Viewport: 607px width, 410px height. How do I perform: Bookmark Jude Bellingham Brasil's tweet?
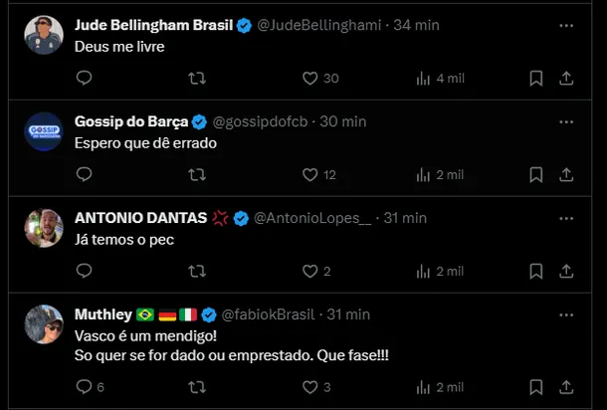[535, 79]
